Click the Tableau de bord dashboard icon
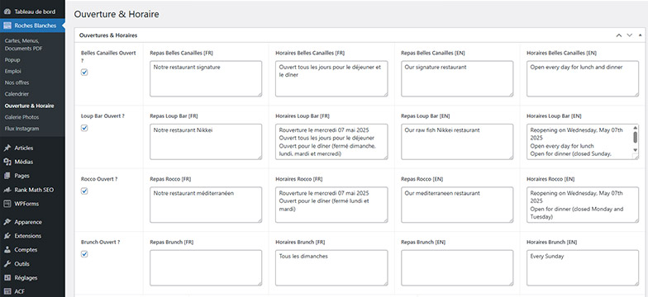The height and width of the screenshot is (297, 648). pyautogui.click(x=7, y=12)
